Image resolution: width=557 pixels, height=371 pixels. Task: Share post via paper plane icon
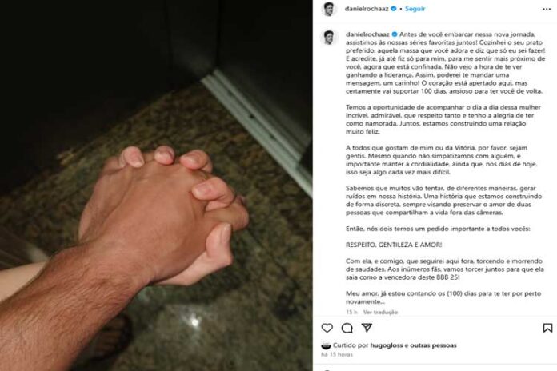point(367,327)
